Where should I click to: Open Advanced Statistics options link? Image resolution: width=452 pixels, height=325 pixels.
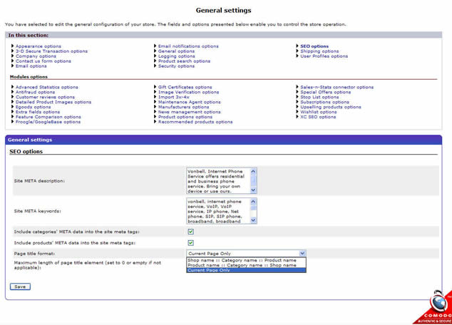click(47, 87)
